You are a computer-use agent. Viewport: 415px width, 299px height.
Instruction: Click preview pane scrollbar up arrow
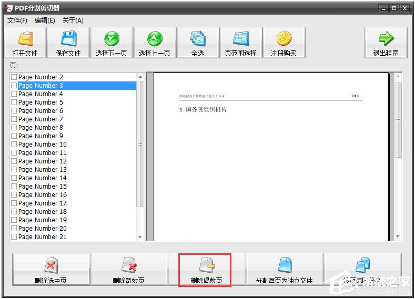tap(398, 76)
